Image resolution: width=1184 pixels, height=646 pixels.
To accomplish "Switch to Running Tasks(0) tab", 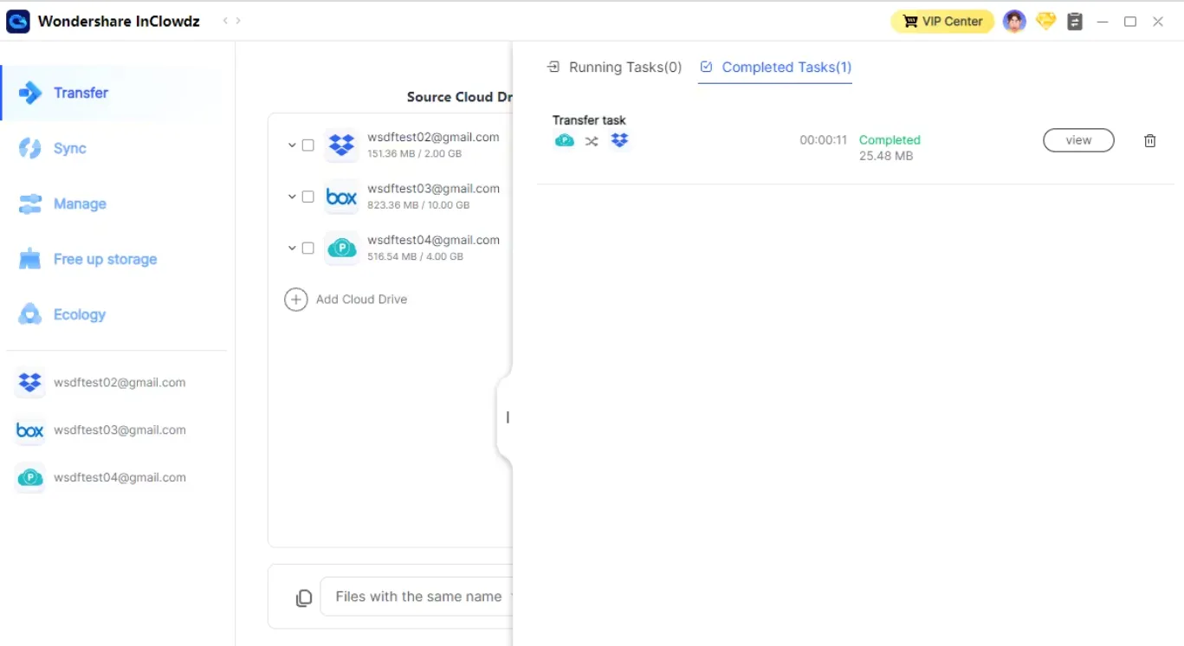I will [x=615, y=67].
